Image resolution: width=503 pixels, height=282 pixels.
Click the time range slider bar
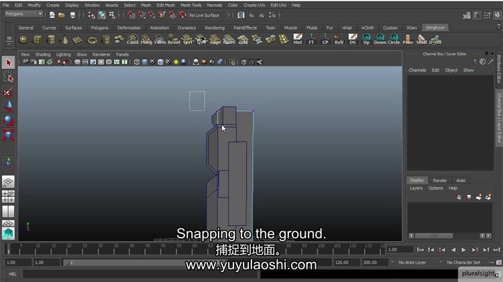[x=201, y=263]
